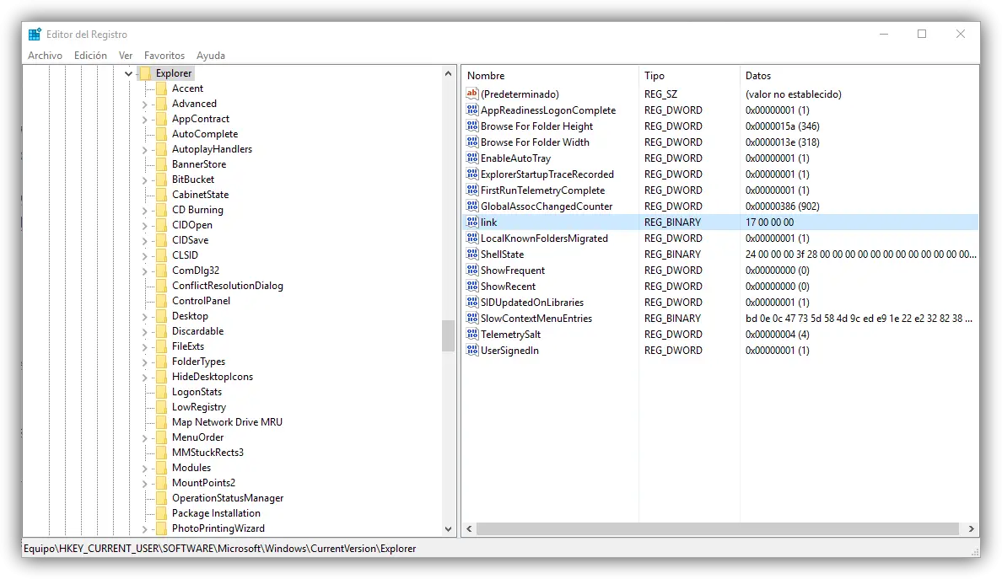Expand the AppContract key
The image size is (1002, 579).
[144, 120]
